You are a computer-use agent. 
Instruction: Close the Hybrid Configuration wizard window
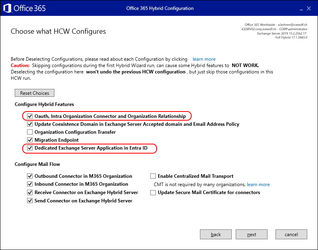309,8
